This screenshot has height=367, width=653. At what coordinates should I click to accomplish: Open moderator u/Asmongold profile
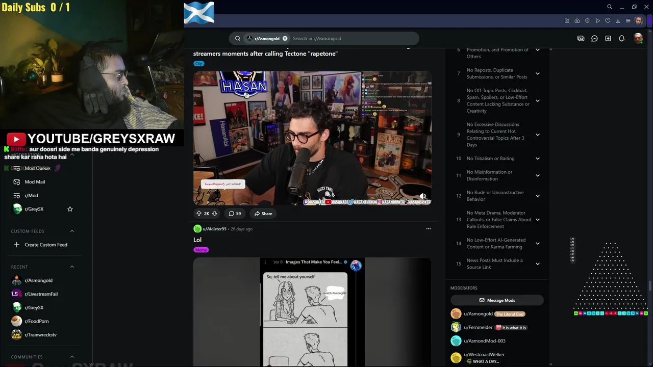(478, 314)
